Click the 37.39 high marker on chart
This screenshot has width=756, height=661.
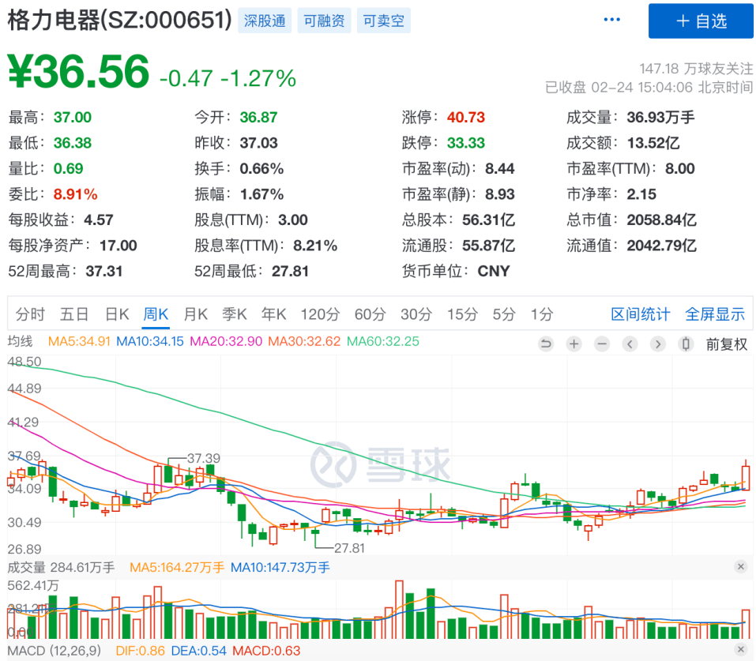(x=204, y=458)
